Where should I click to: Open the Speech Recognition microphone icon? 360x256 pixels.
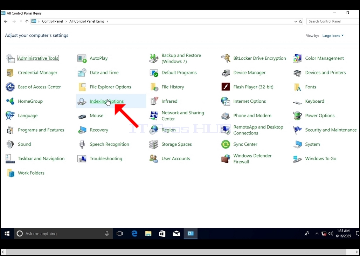coord(82,145)
